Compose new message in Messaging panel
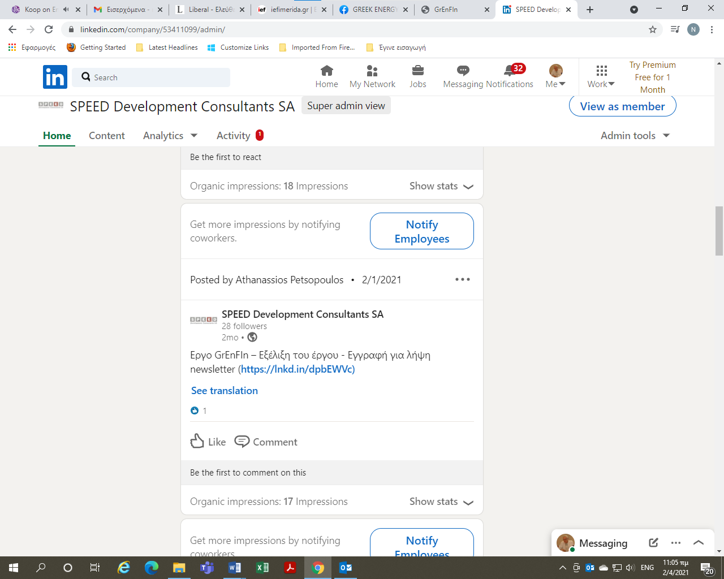 [653, 543]
